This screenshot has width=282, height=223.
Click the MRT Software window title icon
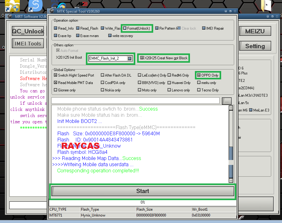point(9,17)
